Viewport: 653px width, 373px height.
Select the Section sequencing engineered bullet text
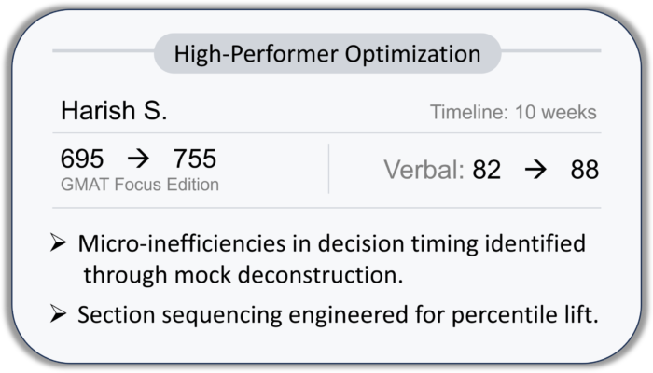tap(337, 314)
